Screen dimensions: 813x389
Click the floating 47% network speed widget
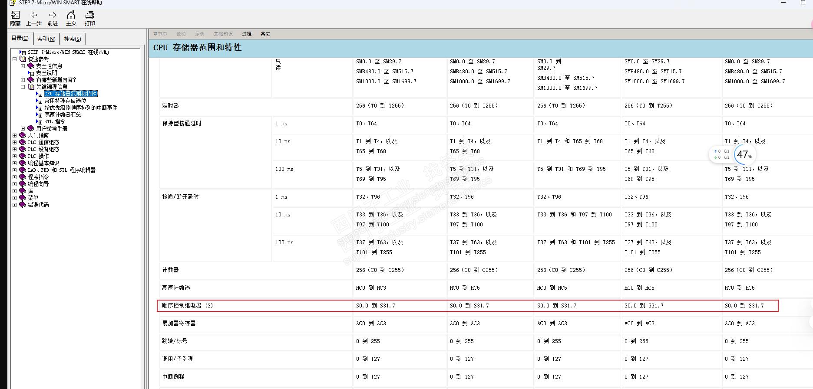coord(733,154)
